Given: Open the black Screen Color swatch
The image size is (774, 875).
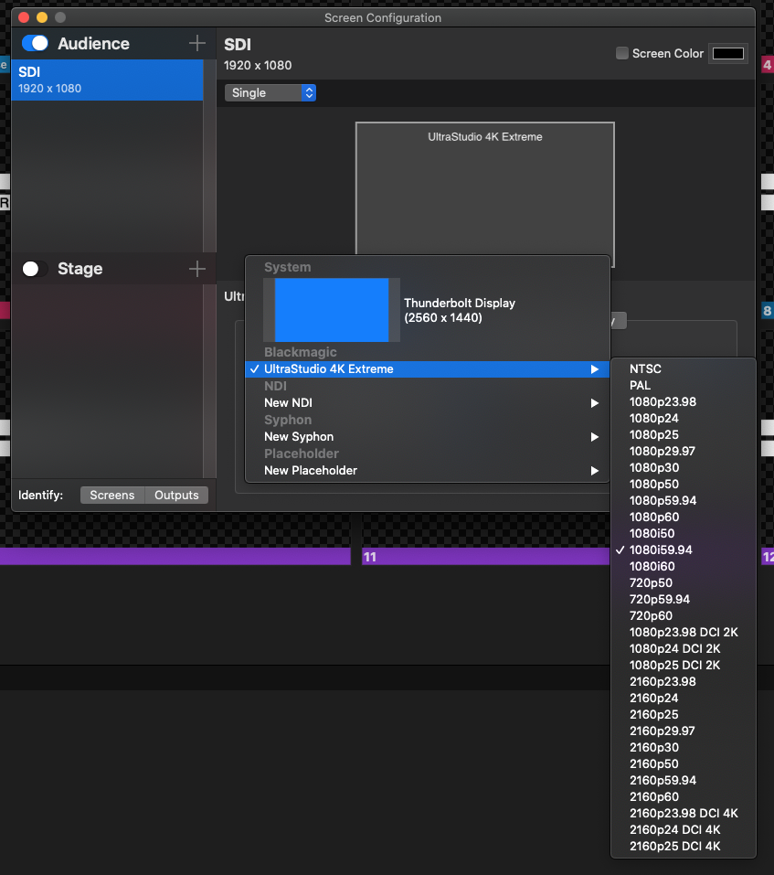Looking at the screenshot, I should pos(727,54).
